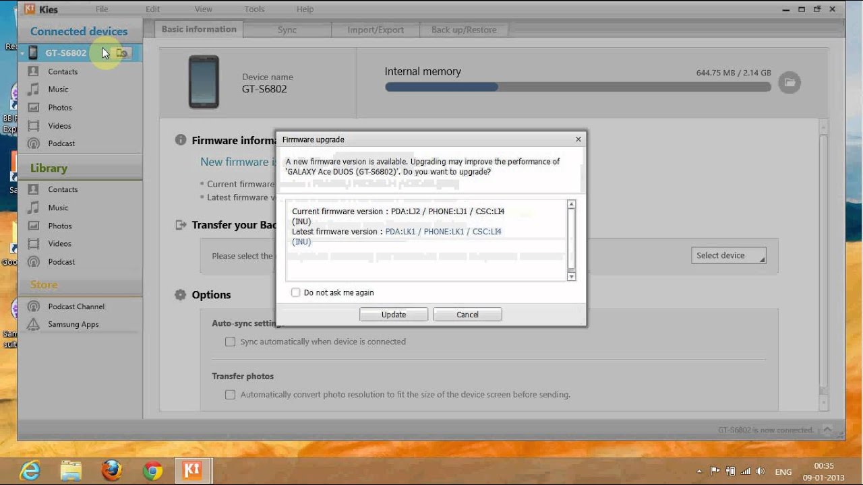Click the Transfer backup arrow icon
This screenshot has height=485, width=863.
tap(181, 225)
